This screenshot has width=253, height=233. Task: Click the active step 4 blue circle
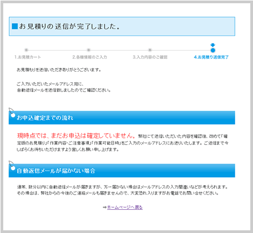click(x=213, y=50)
